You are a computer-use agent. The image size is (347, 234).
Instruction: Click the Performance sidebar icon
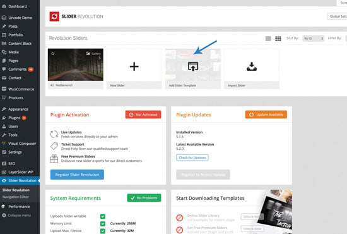(x=4, y=207)
